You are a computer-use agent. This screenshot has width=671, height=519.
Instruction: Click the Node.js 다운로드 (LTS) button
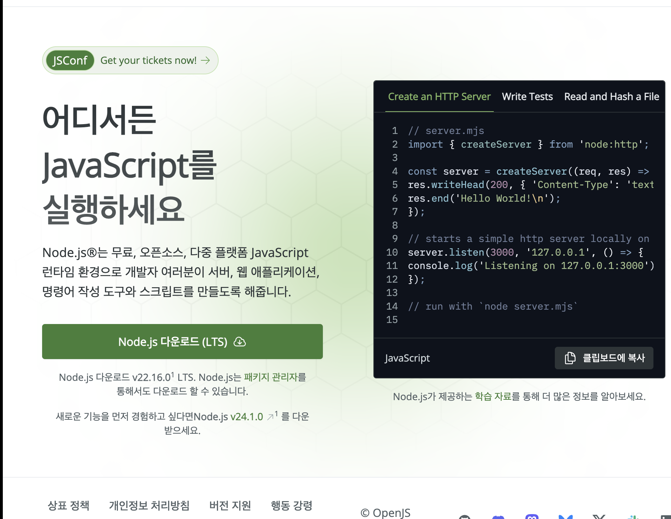click(182, 342)
